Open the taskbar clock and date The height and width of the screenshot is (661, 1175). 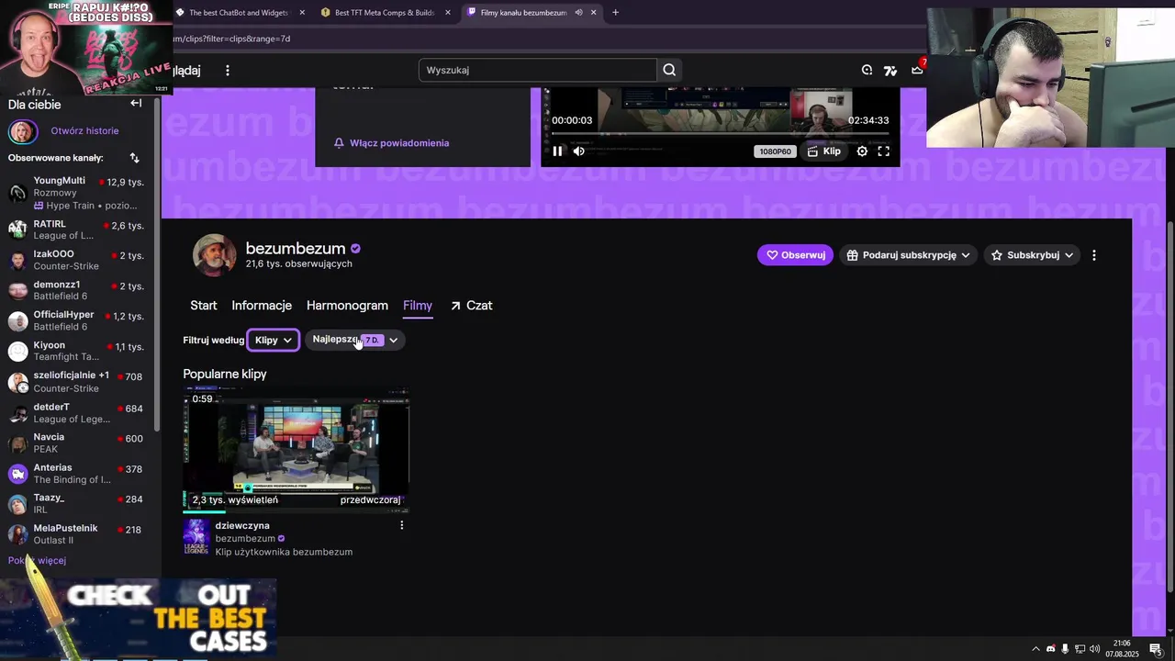(1122, 649)
